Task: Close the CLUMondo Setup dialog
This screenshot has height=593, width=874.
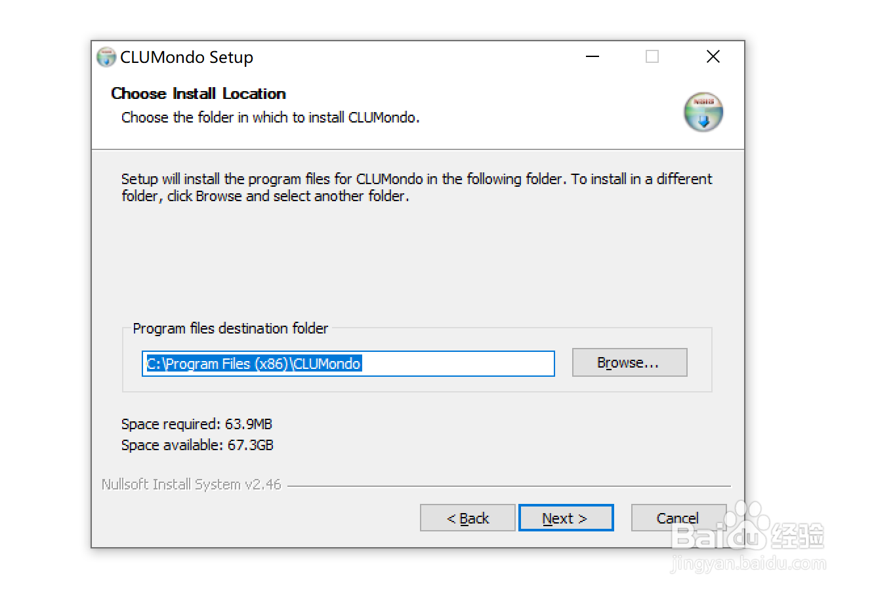Action: click(713, 57)
